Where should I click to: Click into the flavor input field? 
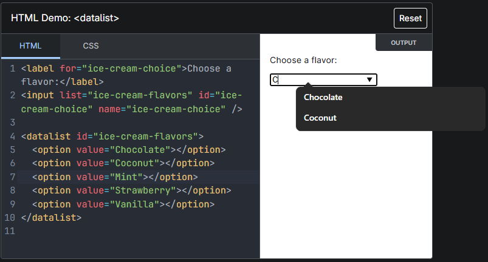[323, 80]
